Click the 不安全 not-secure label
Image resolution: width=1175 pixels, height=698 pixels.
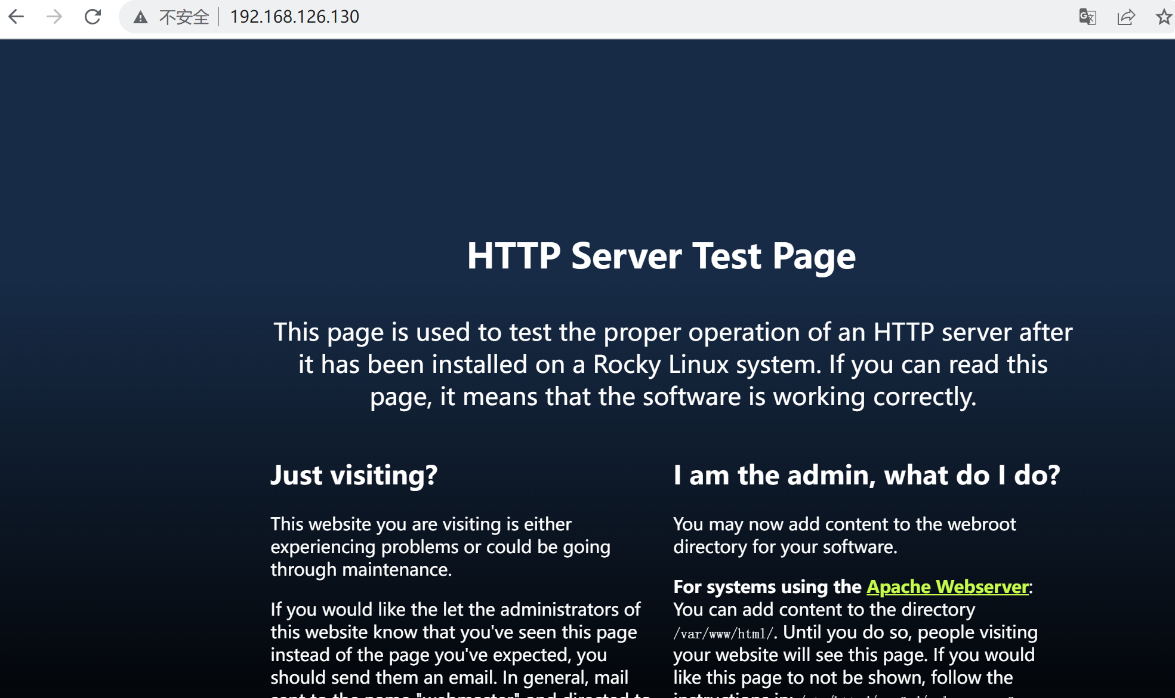tap(184, 17)
